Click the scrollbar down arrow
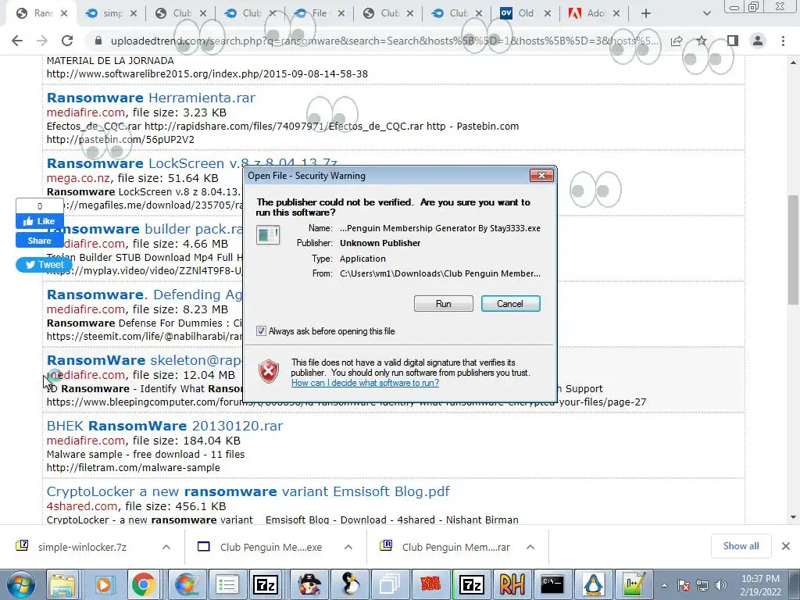This screenshot has height=600, width=800. pyautogui.click(x=794, y=517)
